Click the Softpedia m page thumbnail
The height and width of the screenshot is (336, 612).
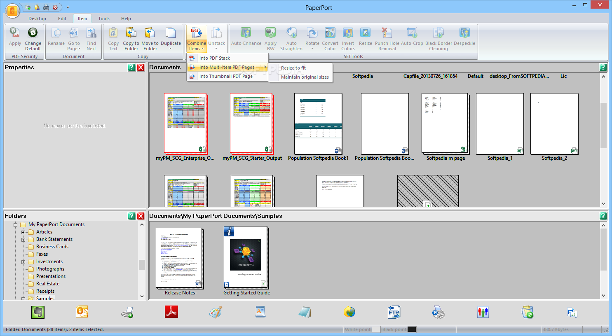point(445,124)
